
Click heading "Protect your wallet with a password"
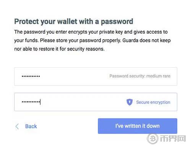[x=74, y=21]
